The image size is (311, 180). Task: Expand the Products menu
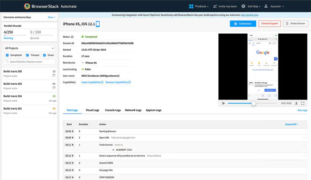(199, 6)
